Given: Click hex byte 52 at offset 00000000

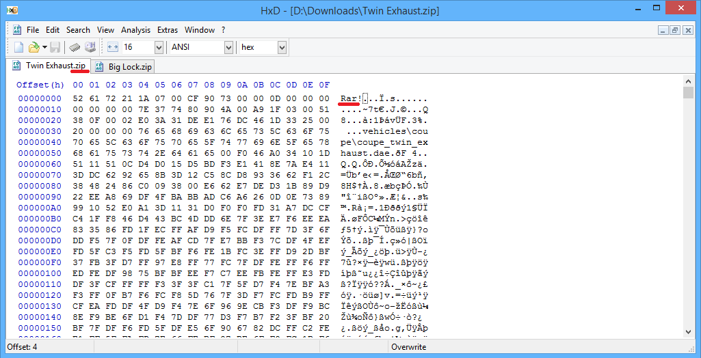Looking at the screenshot, I should (x=78, y=98).
